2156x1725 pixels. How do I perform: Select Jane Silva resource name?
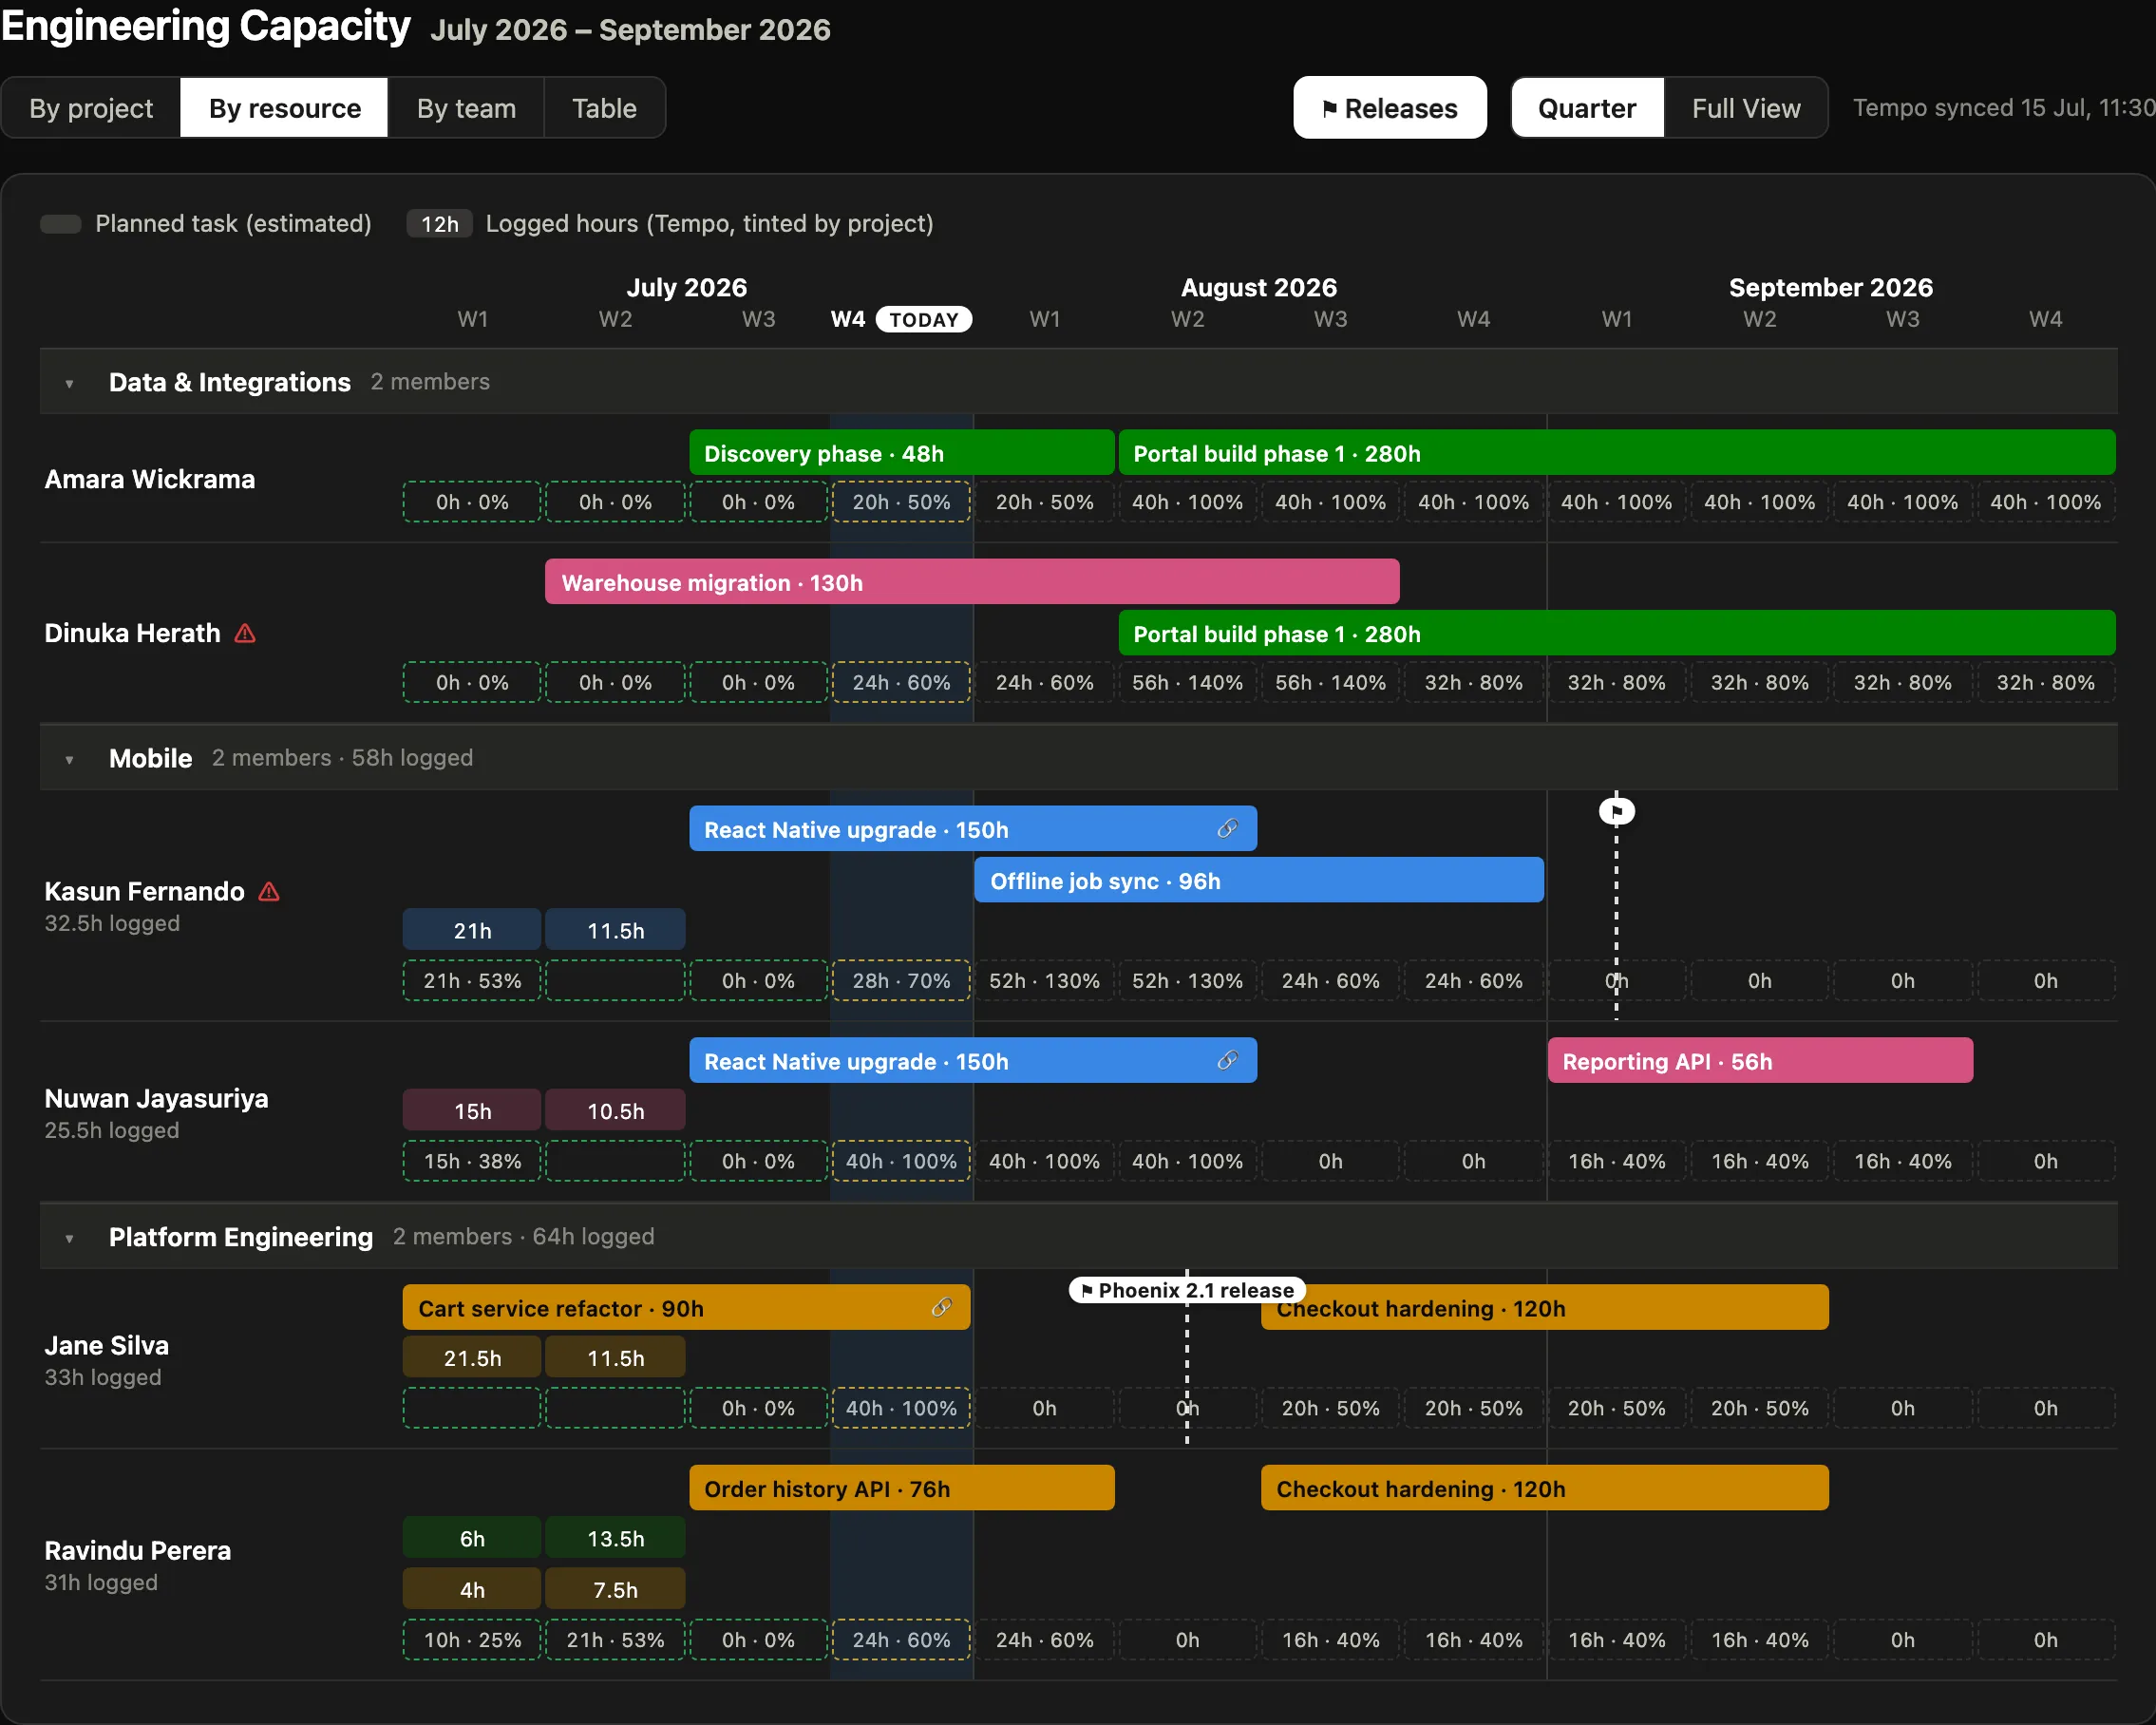pos(106,1345)
